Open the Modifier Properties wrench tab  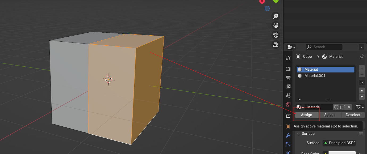[288, 135]
